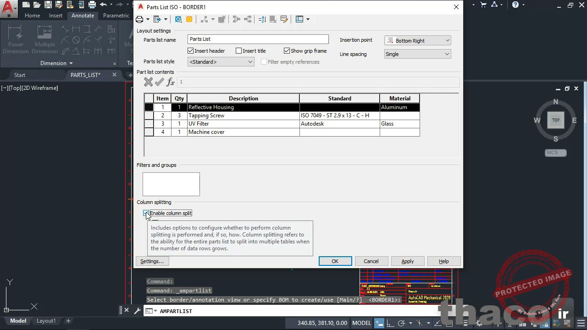Click the Cancel button
587x330 pixels.
(371, 261)
